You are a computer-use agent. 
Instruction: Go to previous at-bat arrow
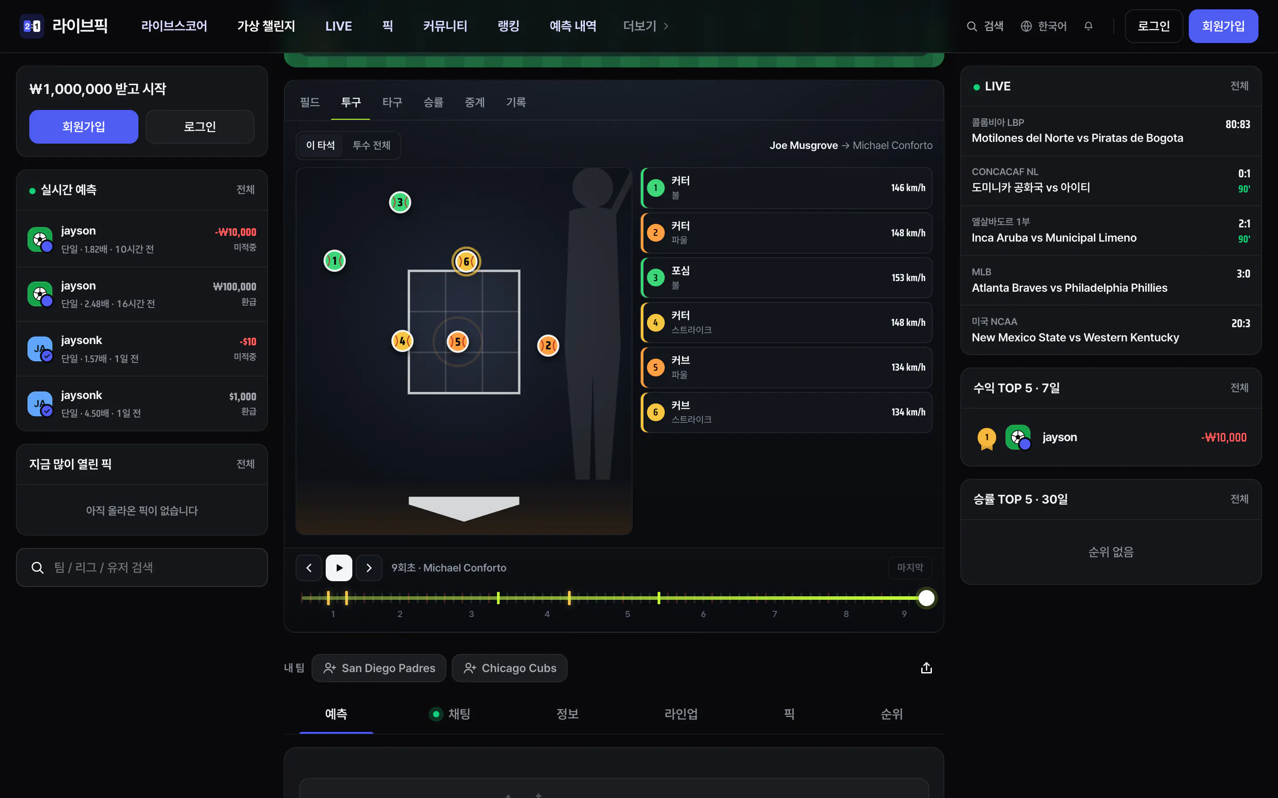tap(309, 568)
